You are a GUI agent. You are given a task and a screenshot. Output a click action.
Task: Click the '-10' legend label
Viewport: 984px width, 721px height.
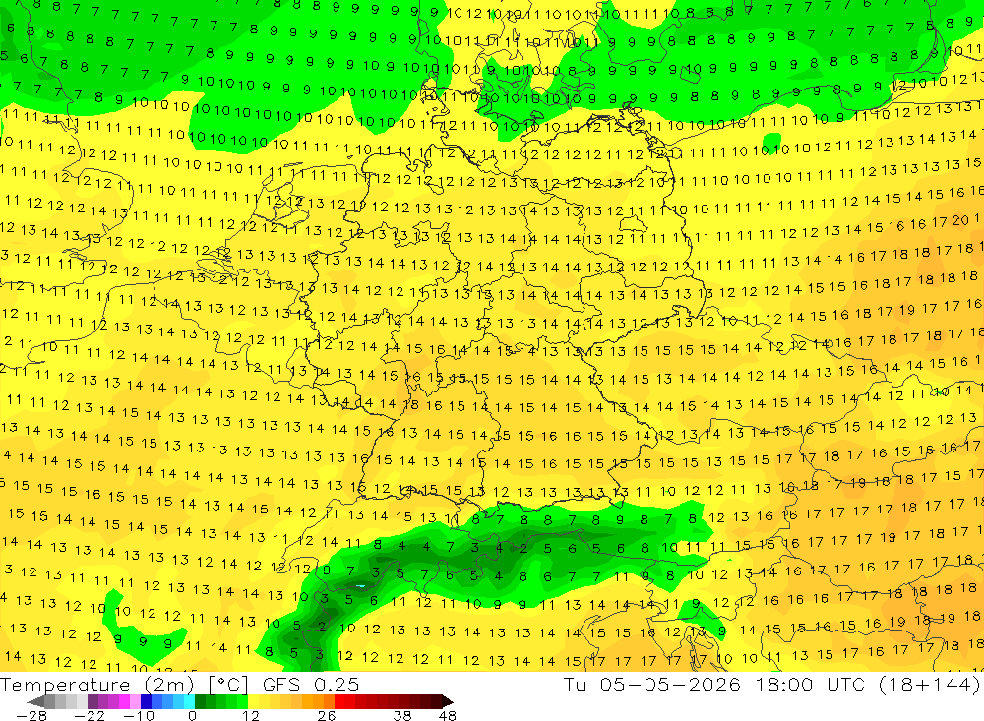(x=139, y=715)
